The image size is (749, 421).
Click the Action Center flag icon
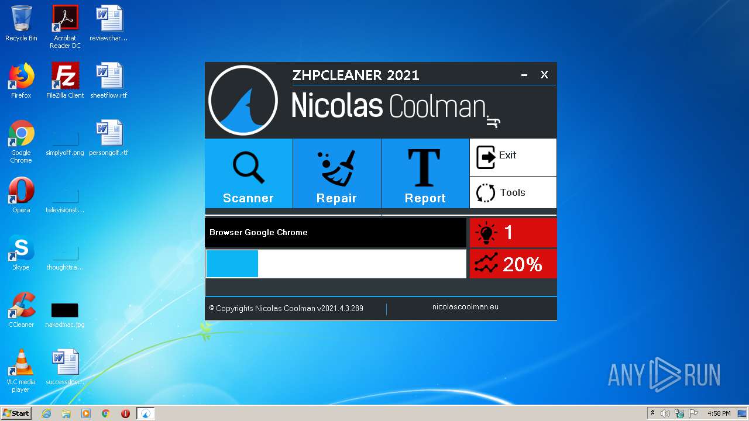pos(693,413)
